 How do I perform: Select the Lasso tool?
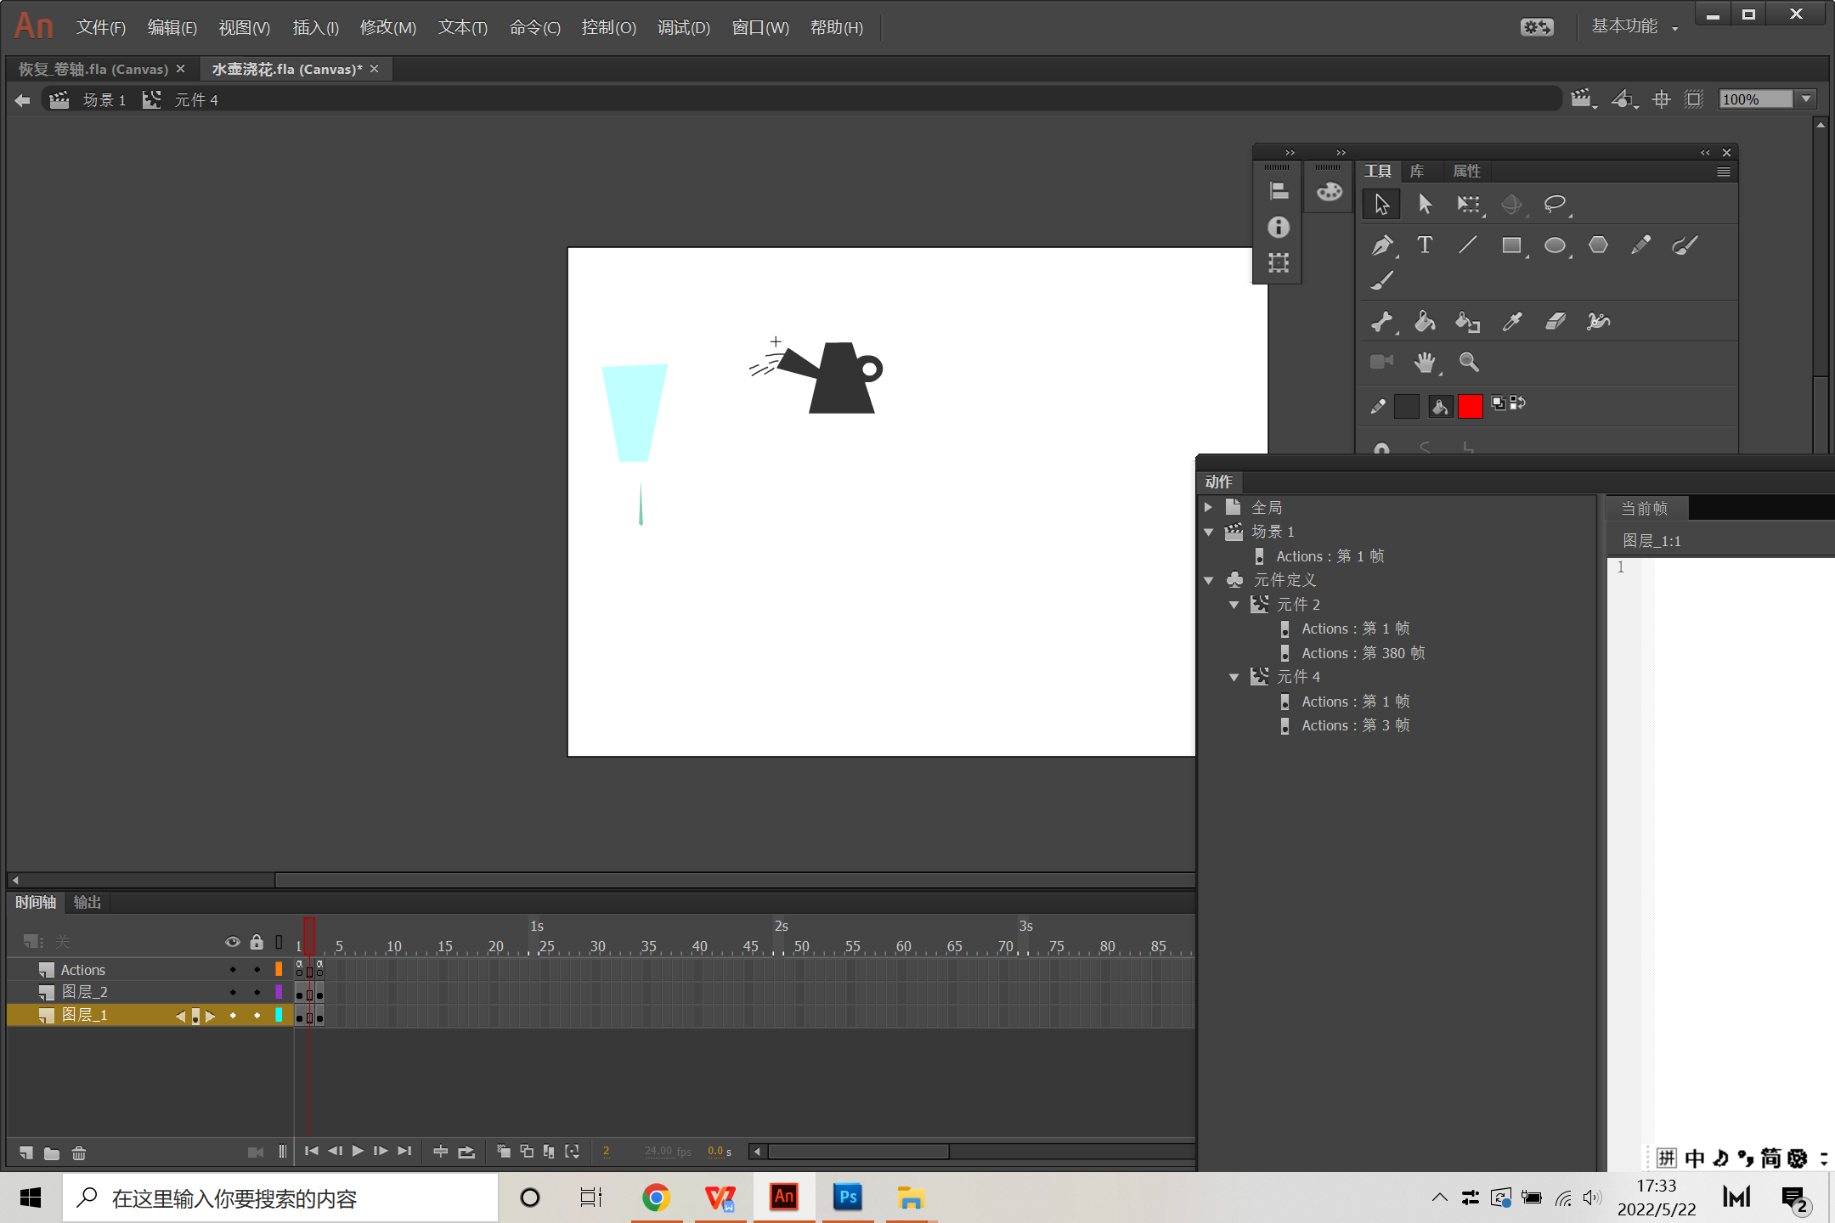[x=1555, y=204]
